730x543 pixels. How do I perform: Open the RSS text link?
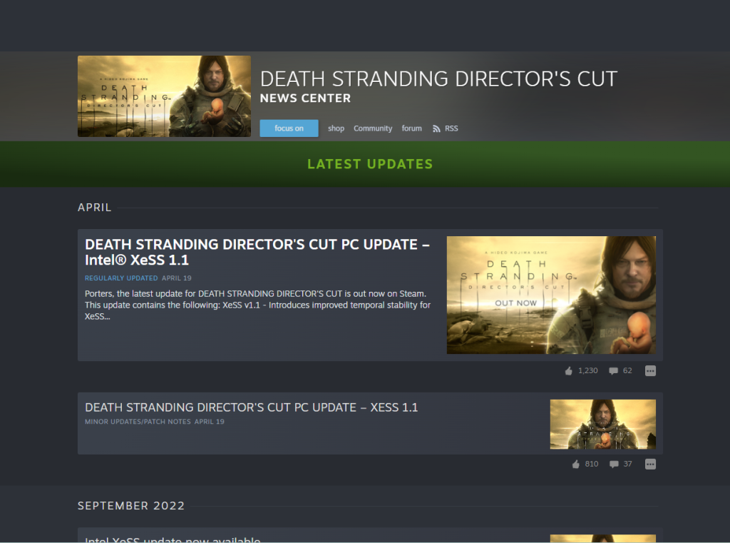click(x=451, y=128)
